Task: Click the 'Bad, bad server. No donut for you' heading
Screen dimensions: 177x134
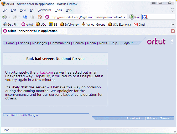Action: pyautogui.click(x=55, y=59)
